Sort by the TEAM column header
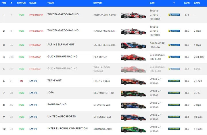Screen dimensions: 207x135 51,3
